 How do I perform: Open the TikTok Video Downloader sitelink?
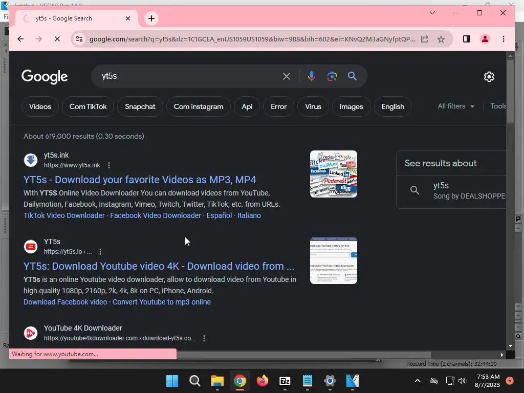click(x=64, y=215)
